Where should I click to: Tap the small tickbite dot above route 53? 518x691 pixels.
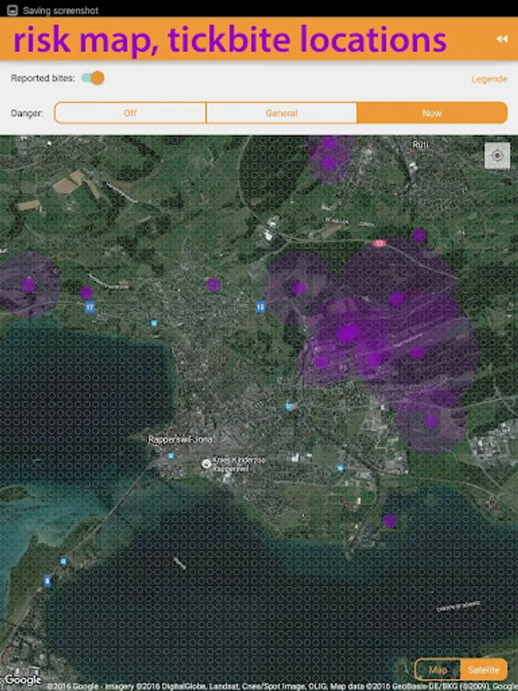pyautogui.click(x=419, y=236)
